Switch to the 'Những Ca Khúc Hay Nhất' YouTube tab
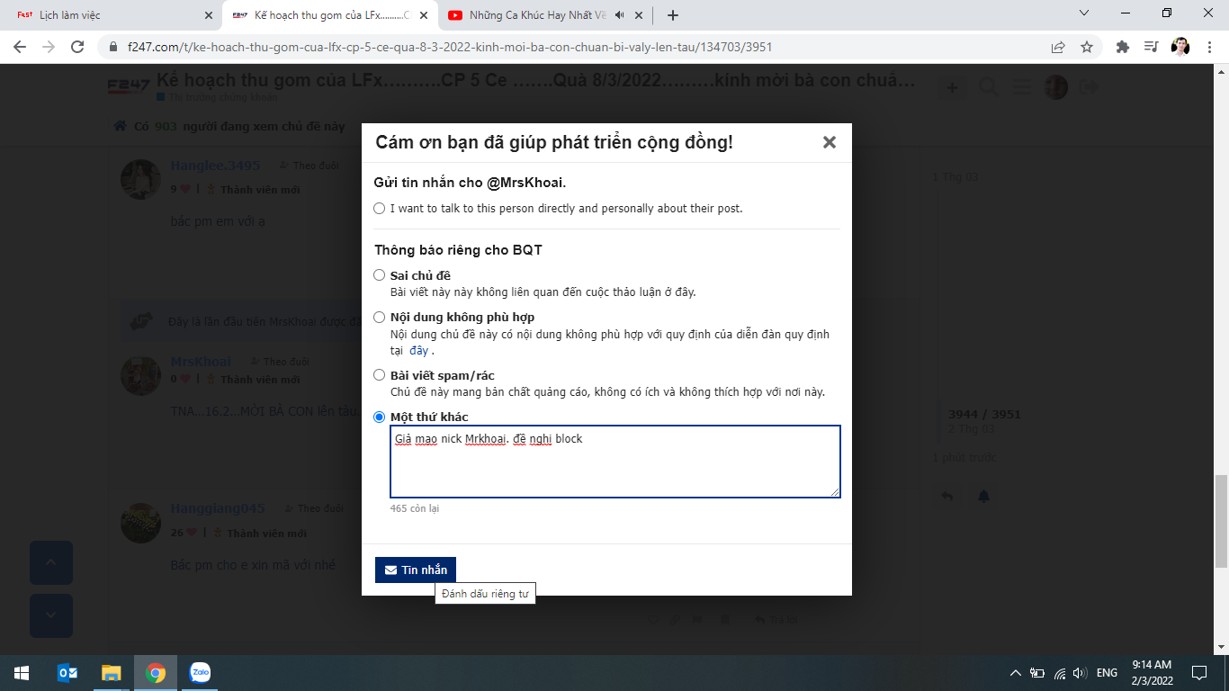Screen dimensions: 1229x691 [x=537, y=15]
